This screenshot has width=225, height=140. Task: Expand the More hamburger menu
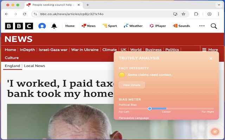210,50
